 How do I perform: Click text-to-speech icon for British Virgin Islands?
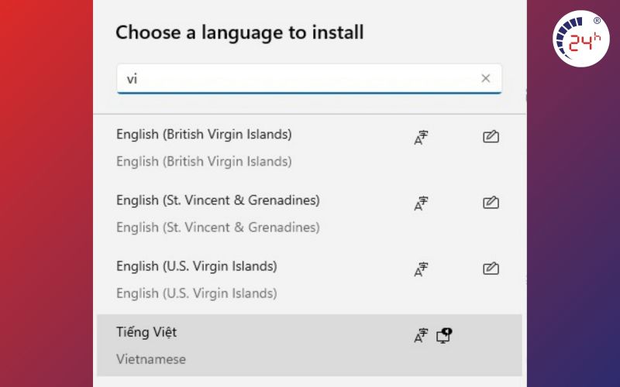coord(421,138)
